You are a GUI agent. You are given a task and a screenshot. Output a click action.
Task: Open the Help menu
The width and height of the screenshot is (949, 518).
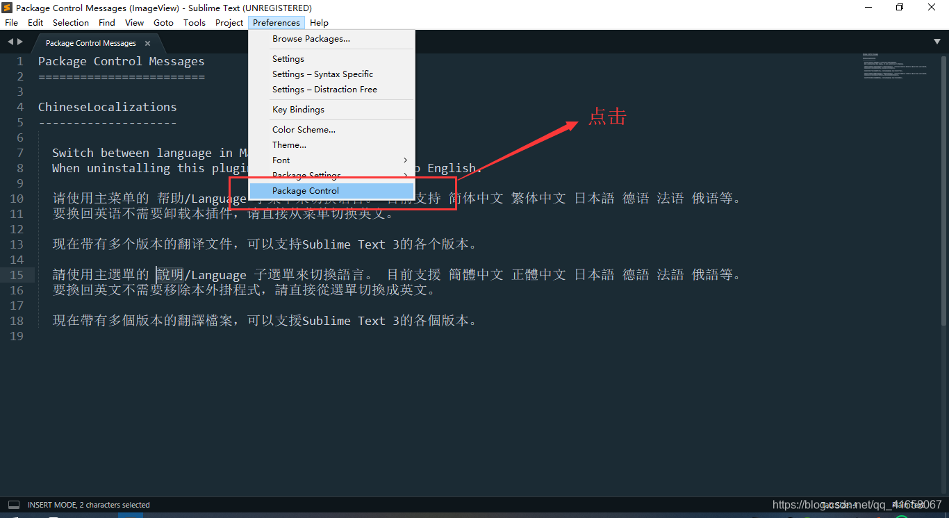(x=320, y=22)
